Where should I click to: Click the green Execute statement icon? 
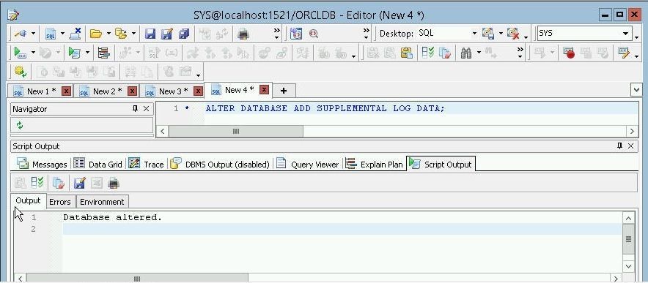(21, 53)
